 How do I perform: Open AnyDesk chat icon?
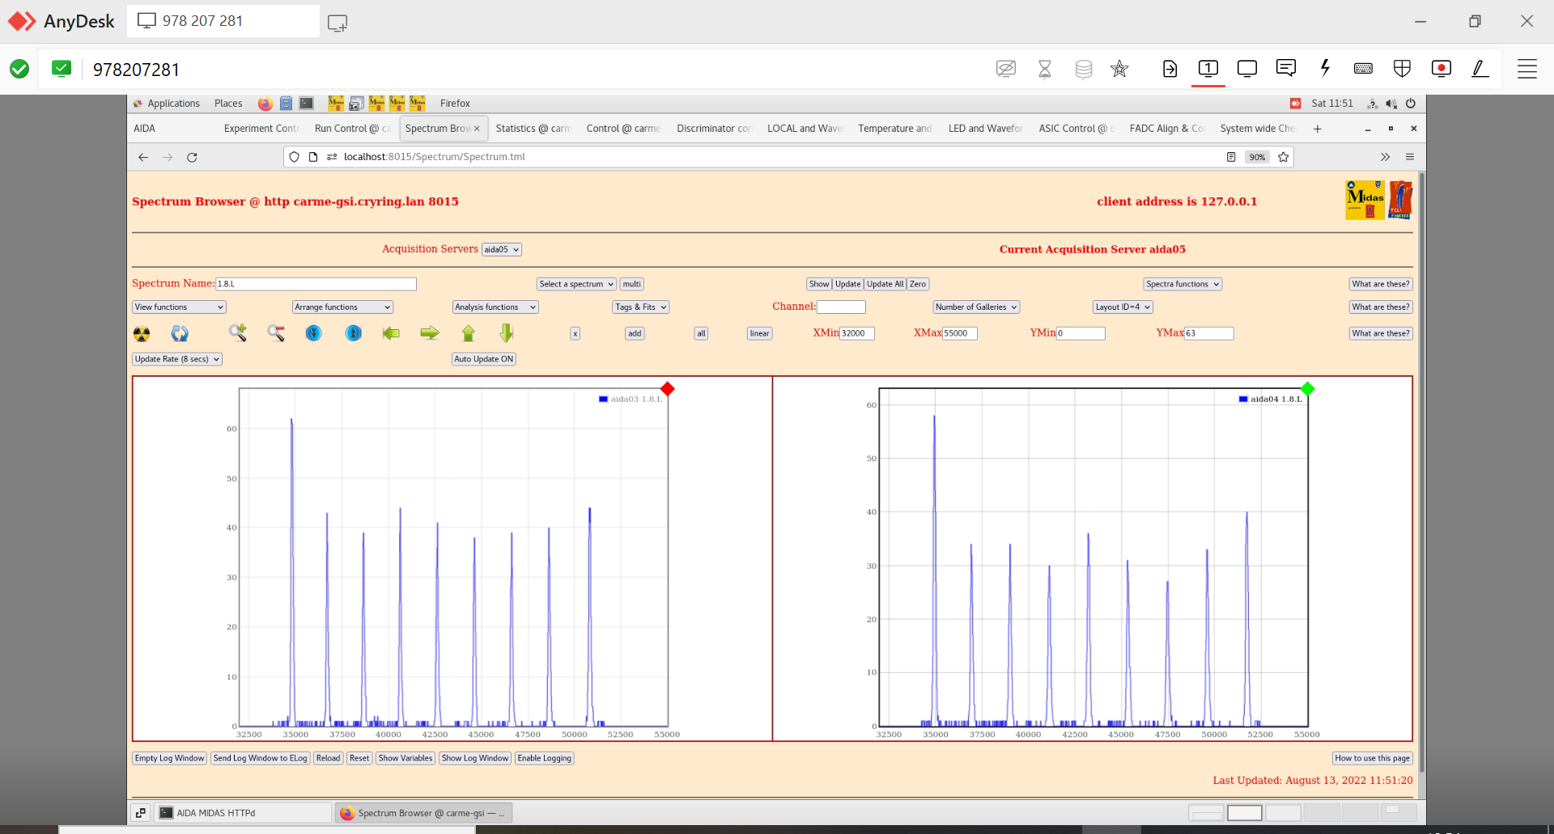tap(1285, 69)
